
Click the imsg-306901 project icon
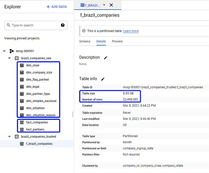click(12, 51)
